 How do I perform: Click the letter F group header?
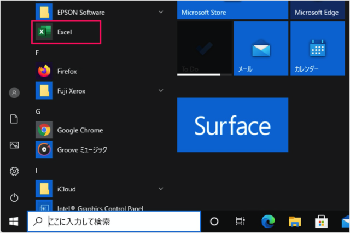click(x=37, y=53)
